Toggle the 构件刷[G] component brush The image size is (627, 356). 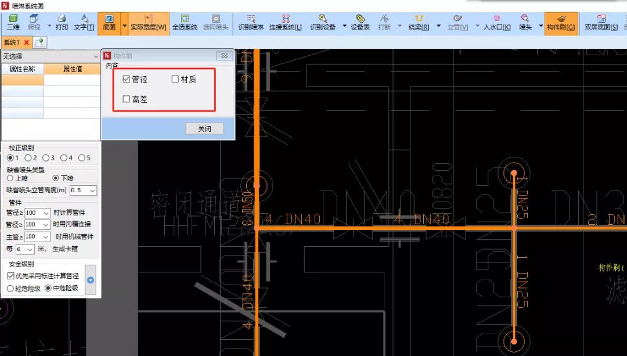click(x=561, y=24)
